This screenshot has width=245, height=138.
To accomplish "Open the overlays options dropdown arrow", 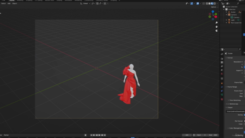I will pos(200,3).
